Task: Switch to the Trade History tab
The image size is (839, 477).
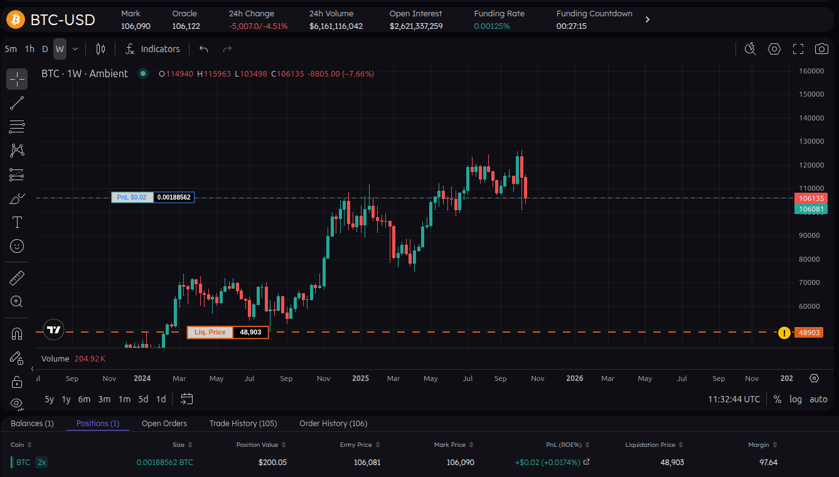Action: [243, 423]
